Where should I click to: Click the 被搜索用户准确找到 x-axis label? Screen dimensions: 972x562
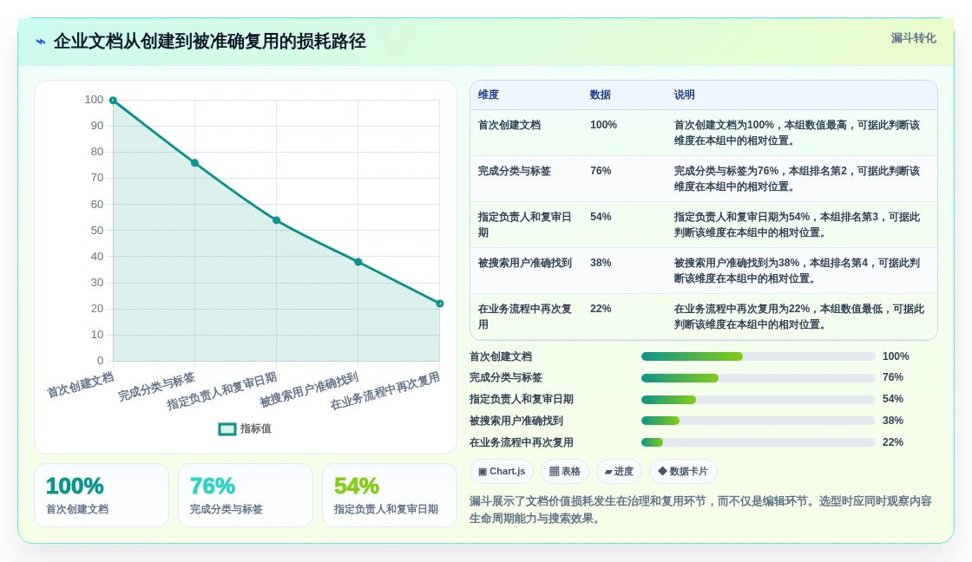[309, 389]
